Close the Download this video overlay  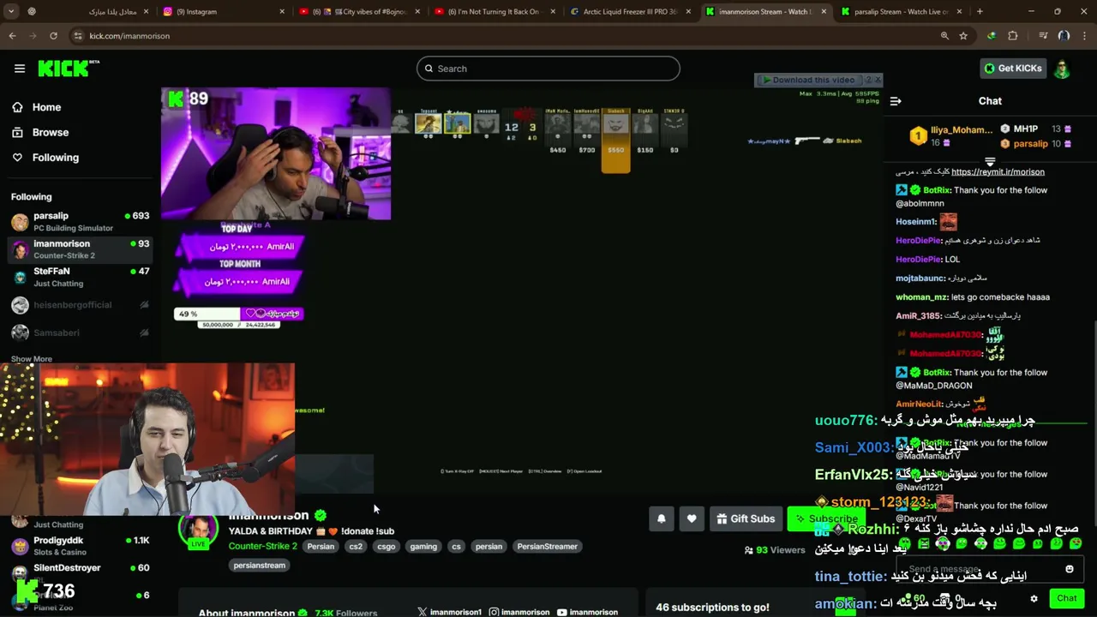click(878, 80)
